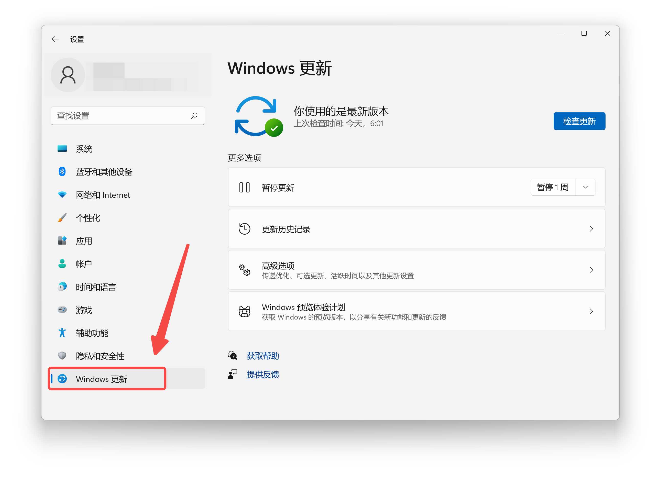658x493 pixels.
Task: Select Windows 更新 in the sidebar
Action: [x=128, y=379]
